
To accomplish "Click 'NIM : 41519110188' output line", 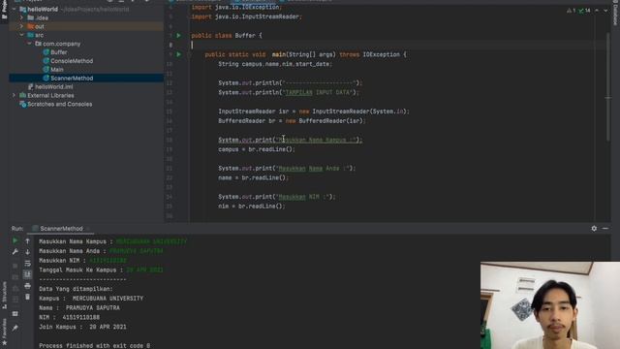I will (69, 317).
